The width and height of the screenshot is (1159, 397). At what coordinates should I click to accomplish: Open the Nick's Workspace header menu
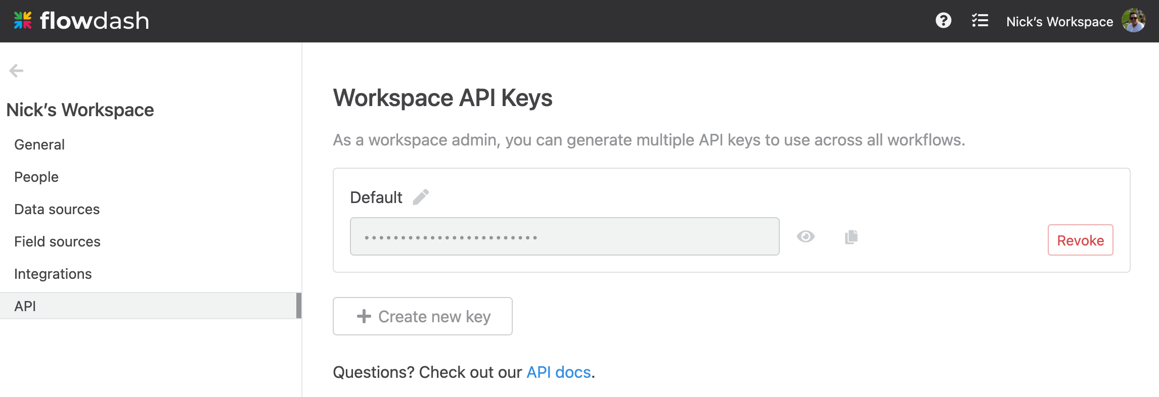tap(1059, 22)
